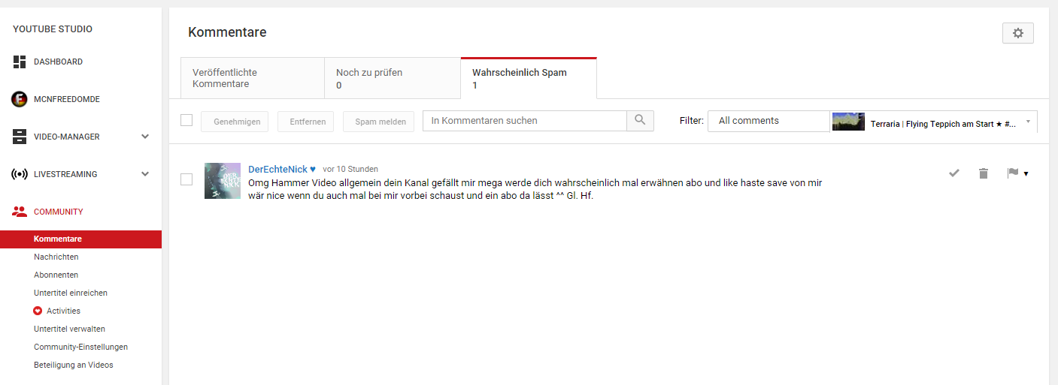Screen dimensions: 1058x385
Task: Open DerEchteNick's channel link
Action: pyautogui.click(x=277, y=169)
